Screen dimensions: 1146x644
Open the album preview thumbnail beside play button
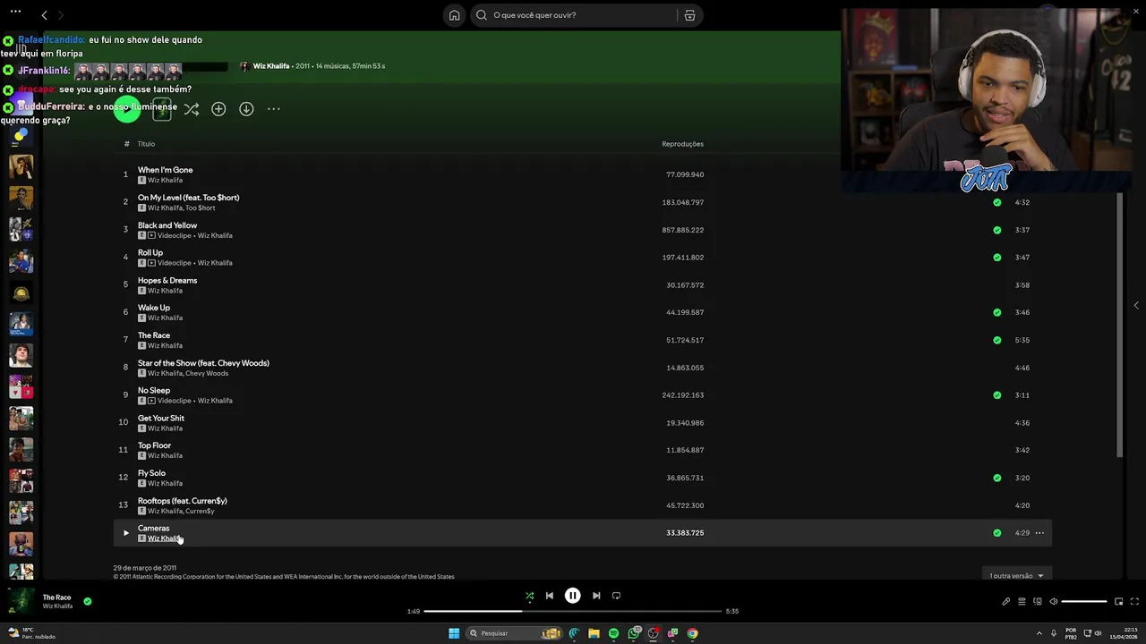[162, 110]
